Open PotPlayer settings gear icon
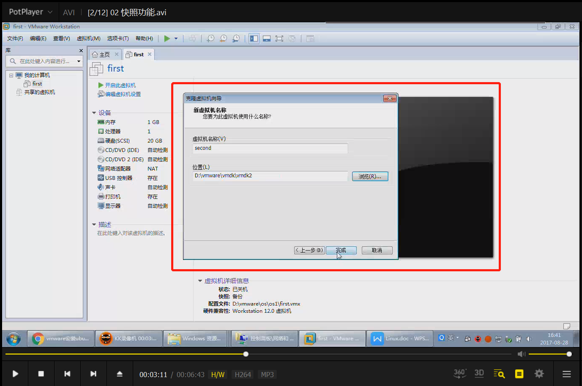582x386 pixels. point(539,374)
